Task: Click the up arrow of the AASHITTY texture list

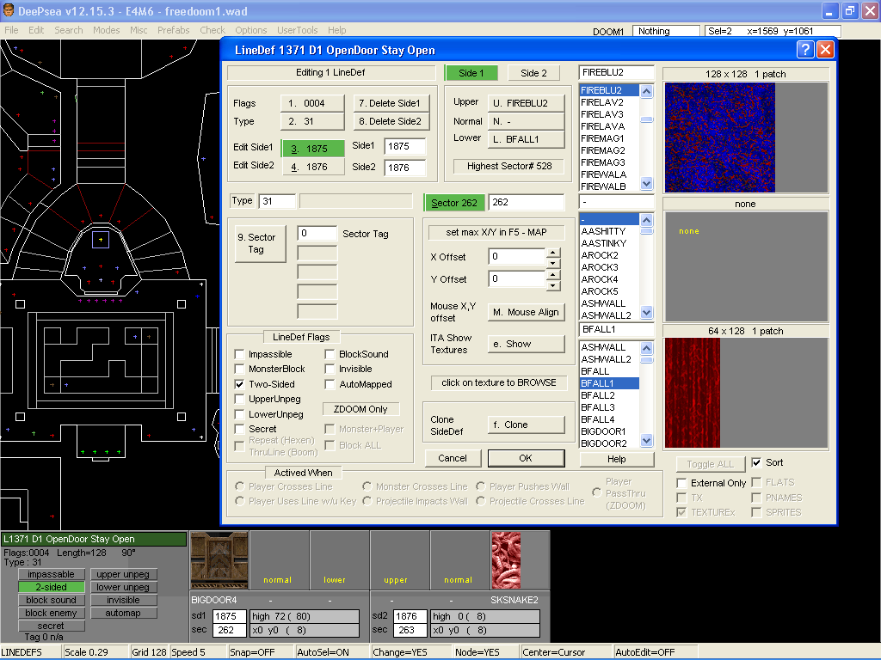Action: click(647, 219)
